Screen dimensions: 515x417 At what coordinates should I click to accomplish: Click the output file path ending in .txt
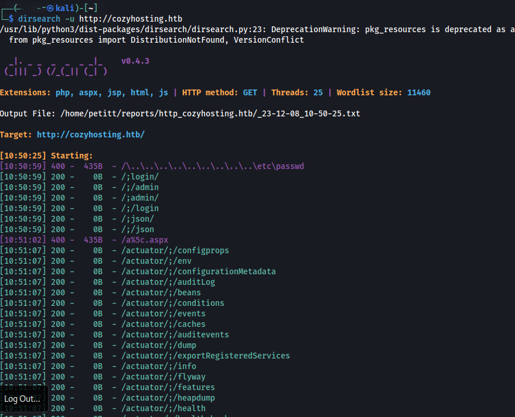pyautogui.click(x=210, y=113)
